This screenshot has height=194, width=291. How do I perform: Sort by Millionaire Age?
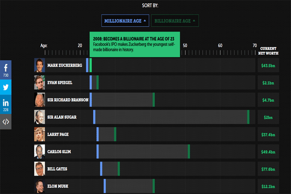click(125, 21)
